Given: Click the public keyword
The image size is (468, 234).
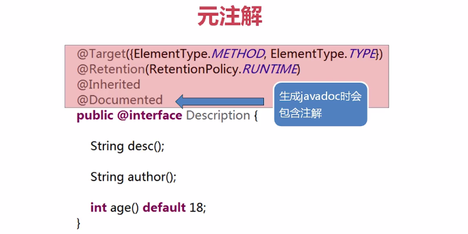Looking at the screenshot, I should click(x=95, y=116).
